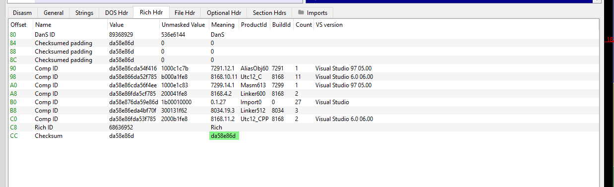This screenshot has width=614, height=187.
Task: Open the Strings tab
Action: coord(84,12)
